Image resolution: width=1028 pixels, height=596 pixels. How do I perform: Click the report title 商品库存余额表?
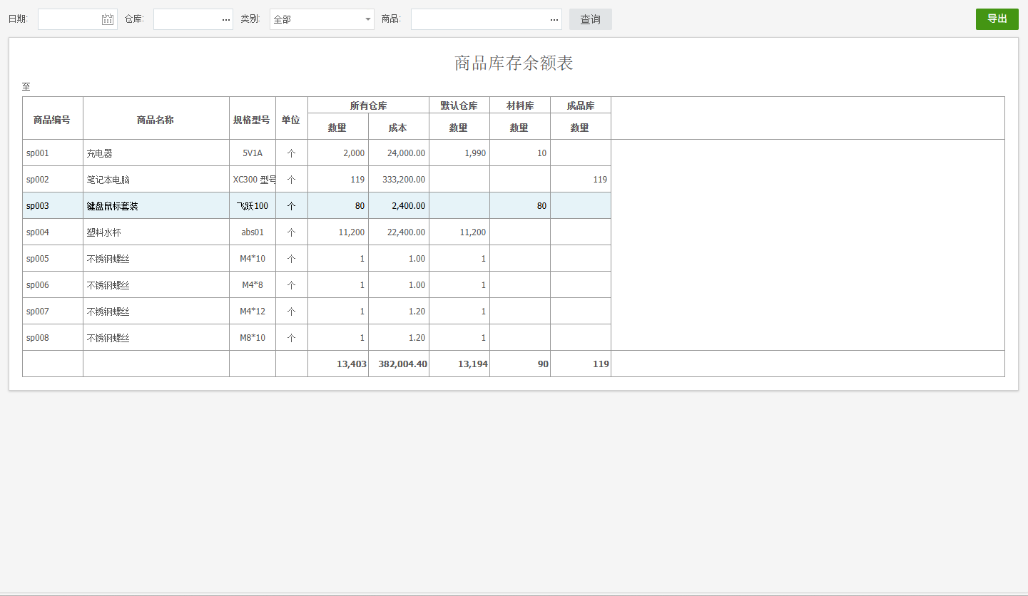[514, 63]
